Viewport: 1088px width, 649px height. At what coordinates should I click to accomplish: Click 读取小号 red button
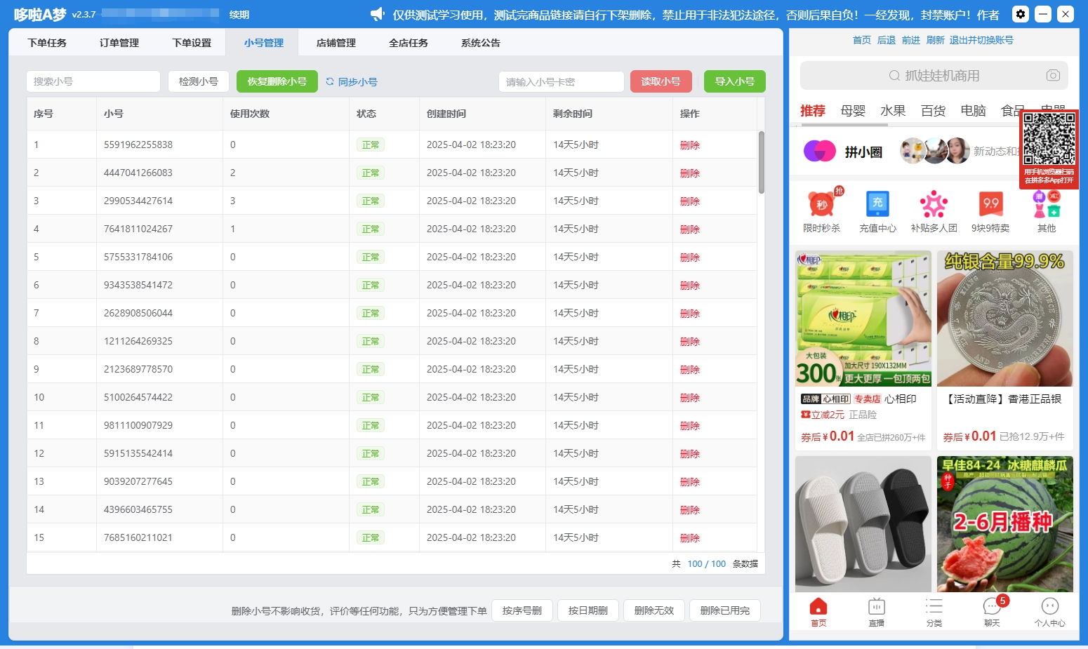pyautogui.click(x=661, y=81)
